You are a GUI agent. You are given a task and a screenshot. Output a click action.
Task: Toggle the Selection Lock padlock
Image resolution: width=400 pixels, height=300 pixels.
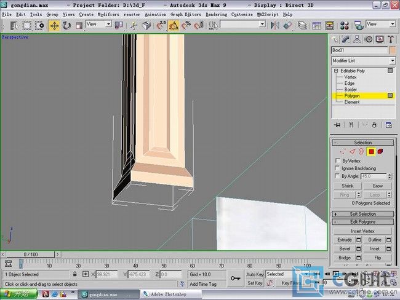coord(74,274)
